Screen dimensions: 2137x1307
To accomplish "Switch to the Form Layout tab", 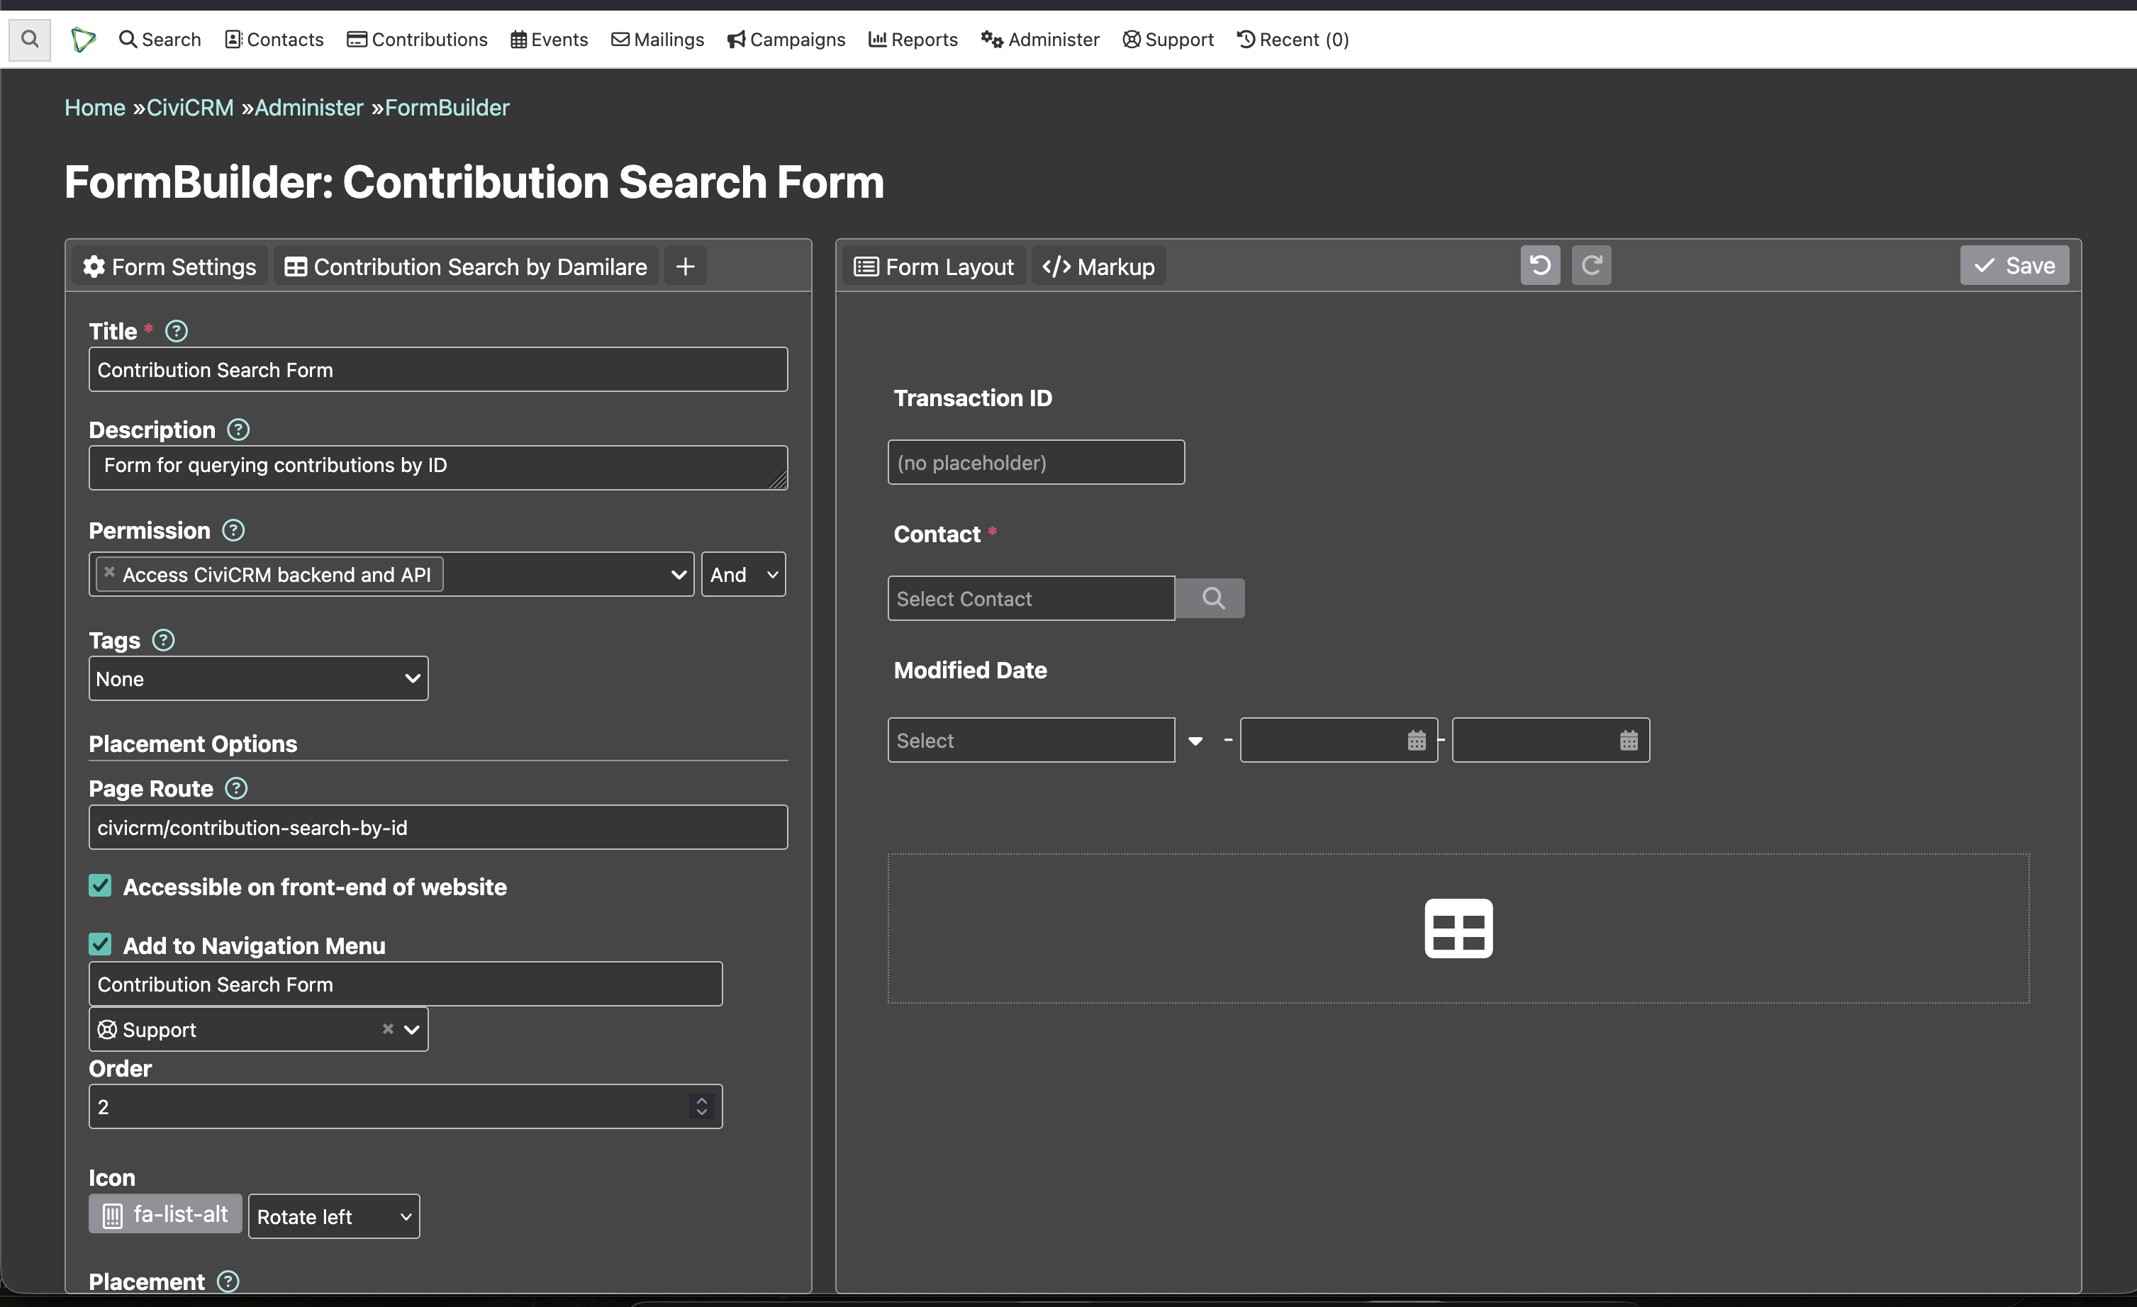I will [x=933, y=266].
